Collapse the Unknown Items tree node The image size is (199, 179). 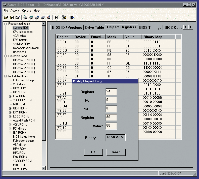click(5, 56)
